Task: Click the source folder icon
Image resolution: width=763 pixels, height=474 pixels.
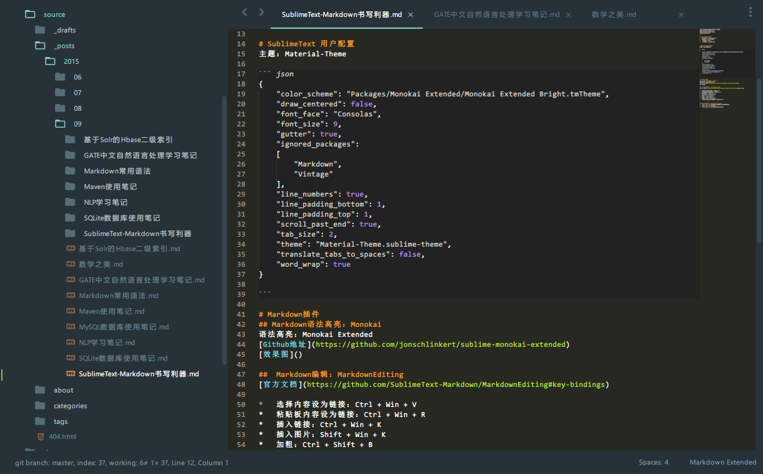Action: (x=30, y=14)
